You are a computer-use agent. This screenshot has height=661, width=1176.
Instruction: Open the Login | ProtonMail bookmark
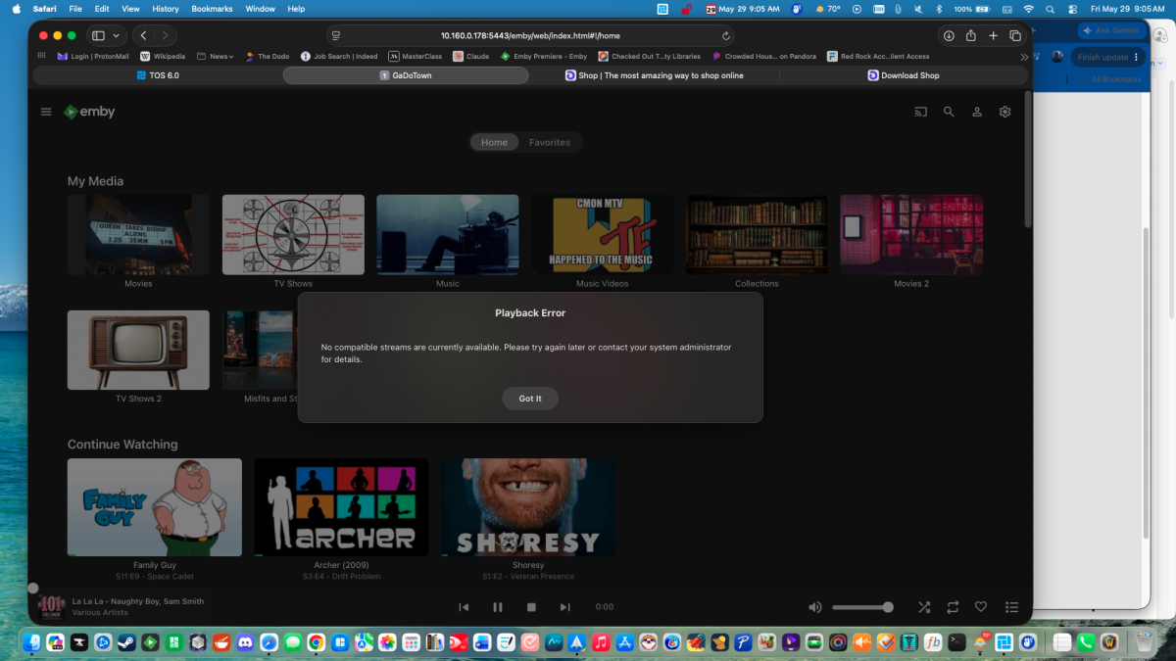[x=94, y=57]
